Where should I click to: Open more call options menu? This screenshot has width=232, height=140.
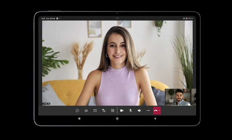click(x=148, y=111)
